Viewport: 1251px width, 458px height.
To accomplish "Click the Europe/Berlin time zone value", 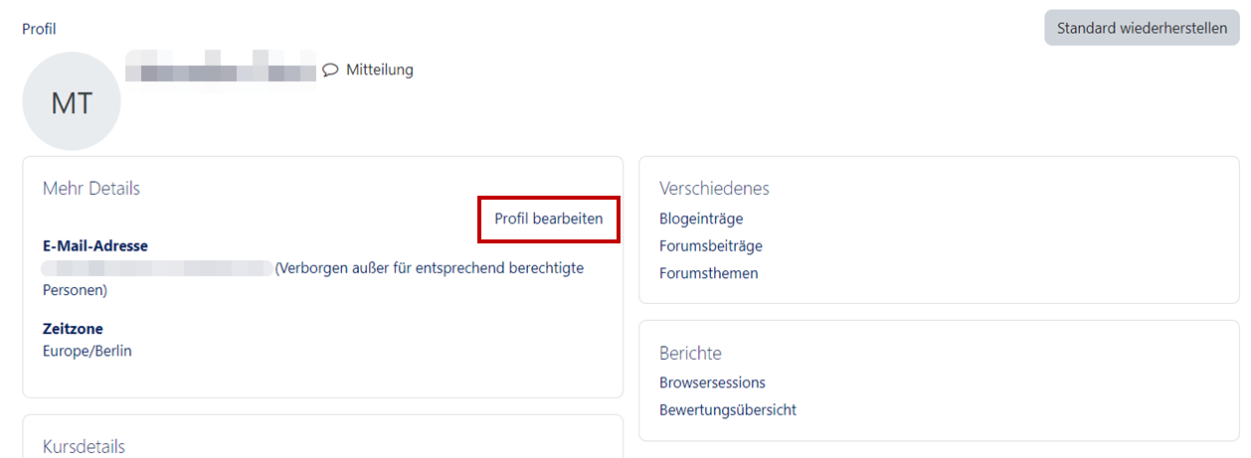I will [88, 351].
